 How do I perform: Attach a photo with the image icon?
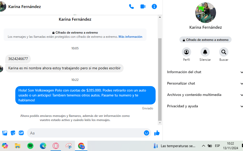tap(5, 133)
